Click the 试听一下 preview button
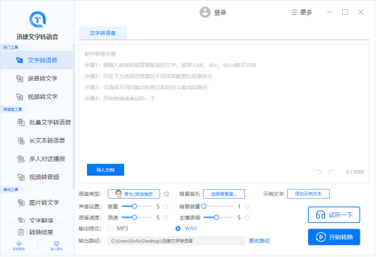 pyautogui.click(x=334, y=215)
